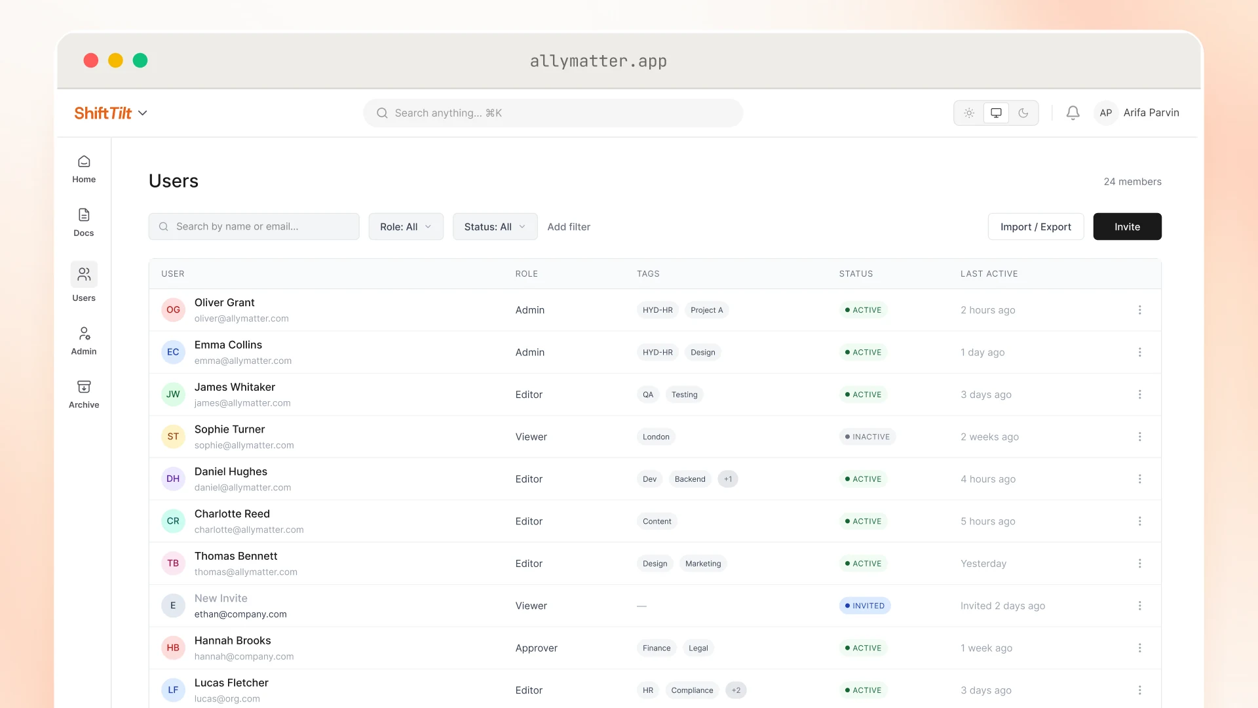Image resolution: width=1258 pixels, height=708 pixels.
Task: Click the Project A tag
Action: (x=706, y=310)
